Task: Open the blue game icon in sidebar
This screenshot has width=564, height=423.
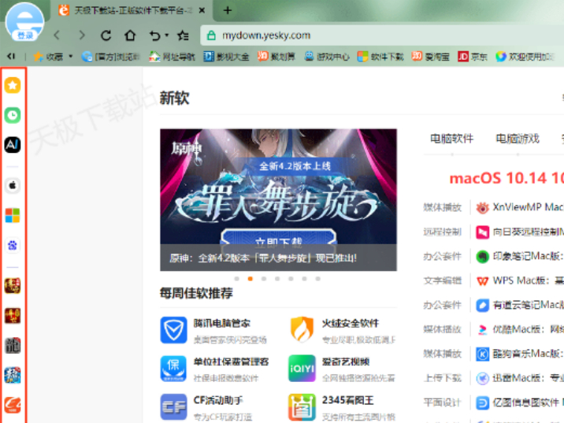Action: tap(13, 375)
